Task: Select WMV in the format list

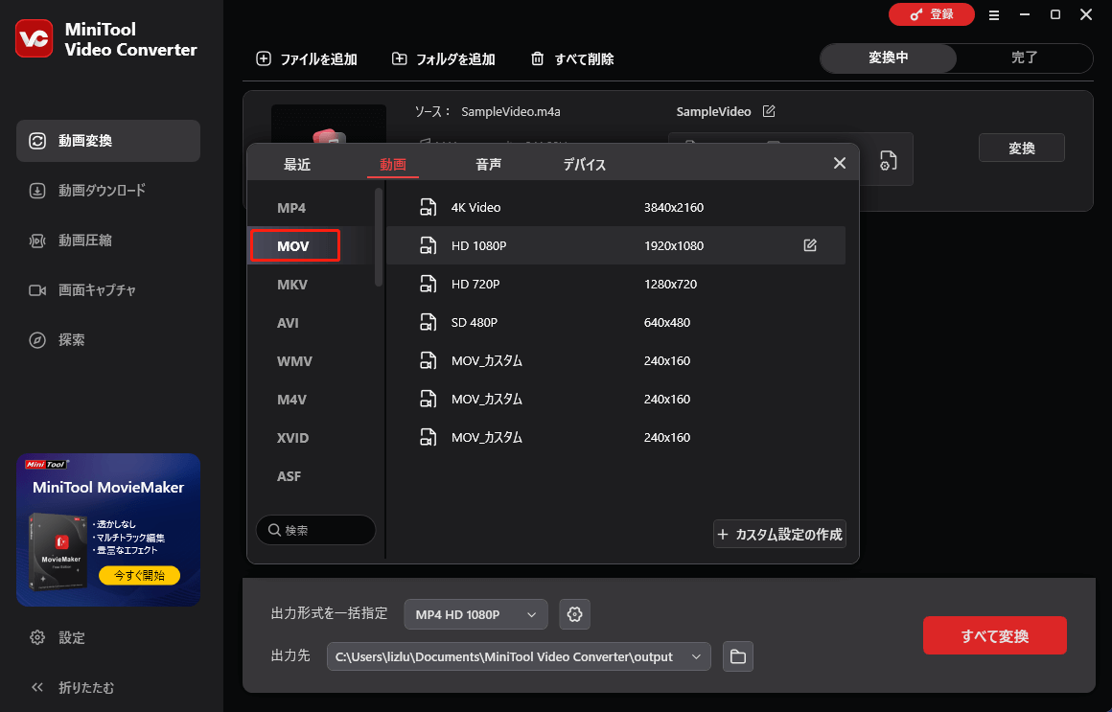Action: (294, 361)
